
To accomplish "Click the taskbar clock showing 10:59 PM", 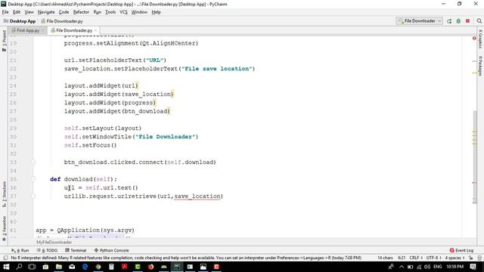I will point(455,267).
